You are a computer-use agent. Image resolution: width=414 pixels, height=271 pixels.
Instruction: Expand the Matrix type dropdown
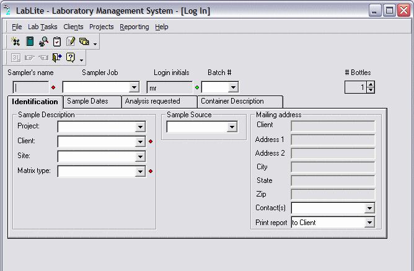(140, 172)
